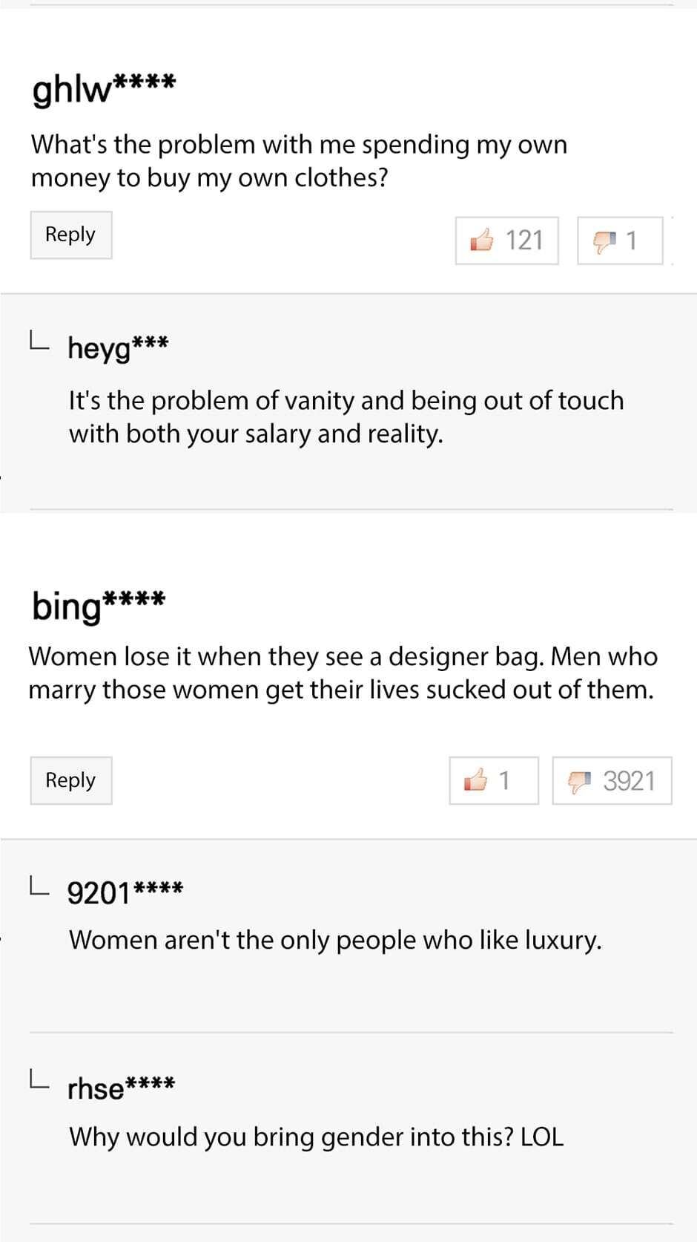Open ghlw**** user profile name
697x1242 pixels.
[104, 88]
